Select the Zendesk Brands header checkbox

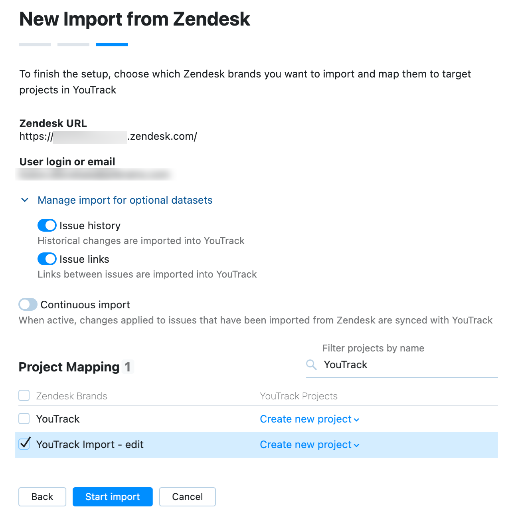(24, 396)
